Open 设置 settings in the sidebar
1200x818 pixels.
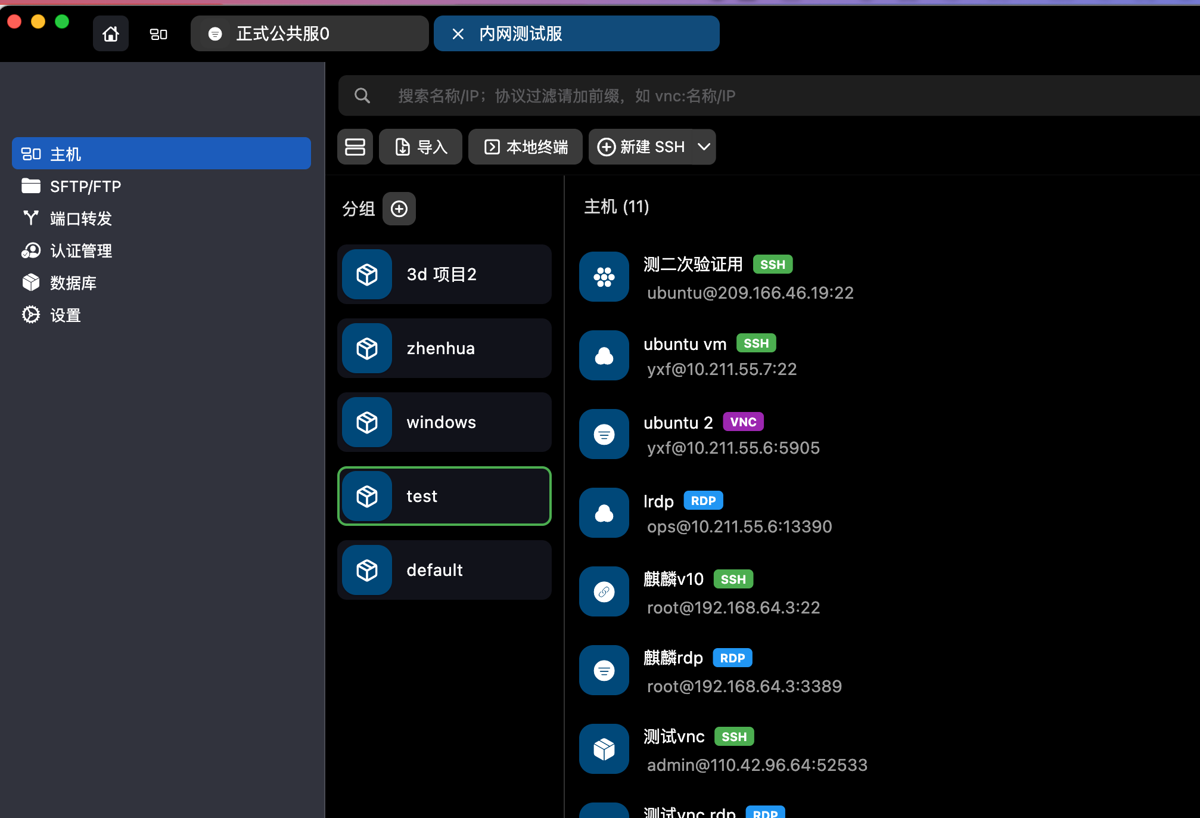coord(66,315)
